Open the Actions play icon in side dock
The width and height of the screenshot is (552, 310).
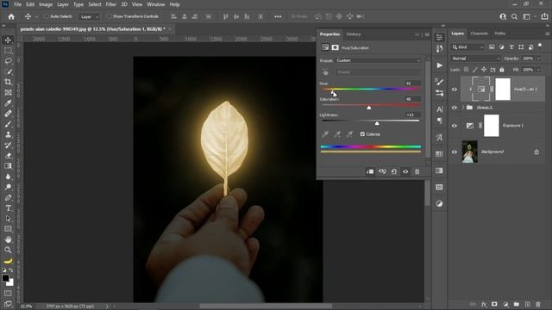pyautogui.click(x=439, y=65)
